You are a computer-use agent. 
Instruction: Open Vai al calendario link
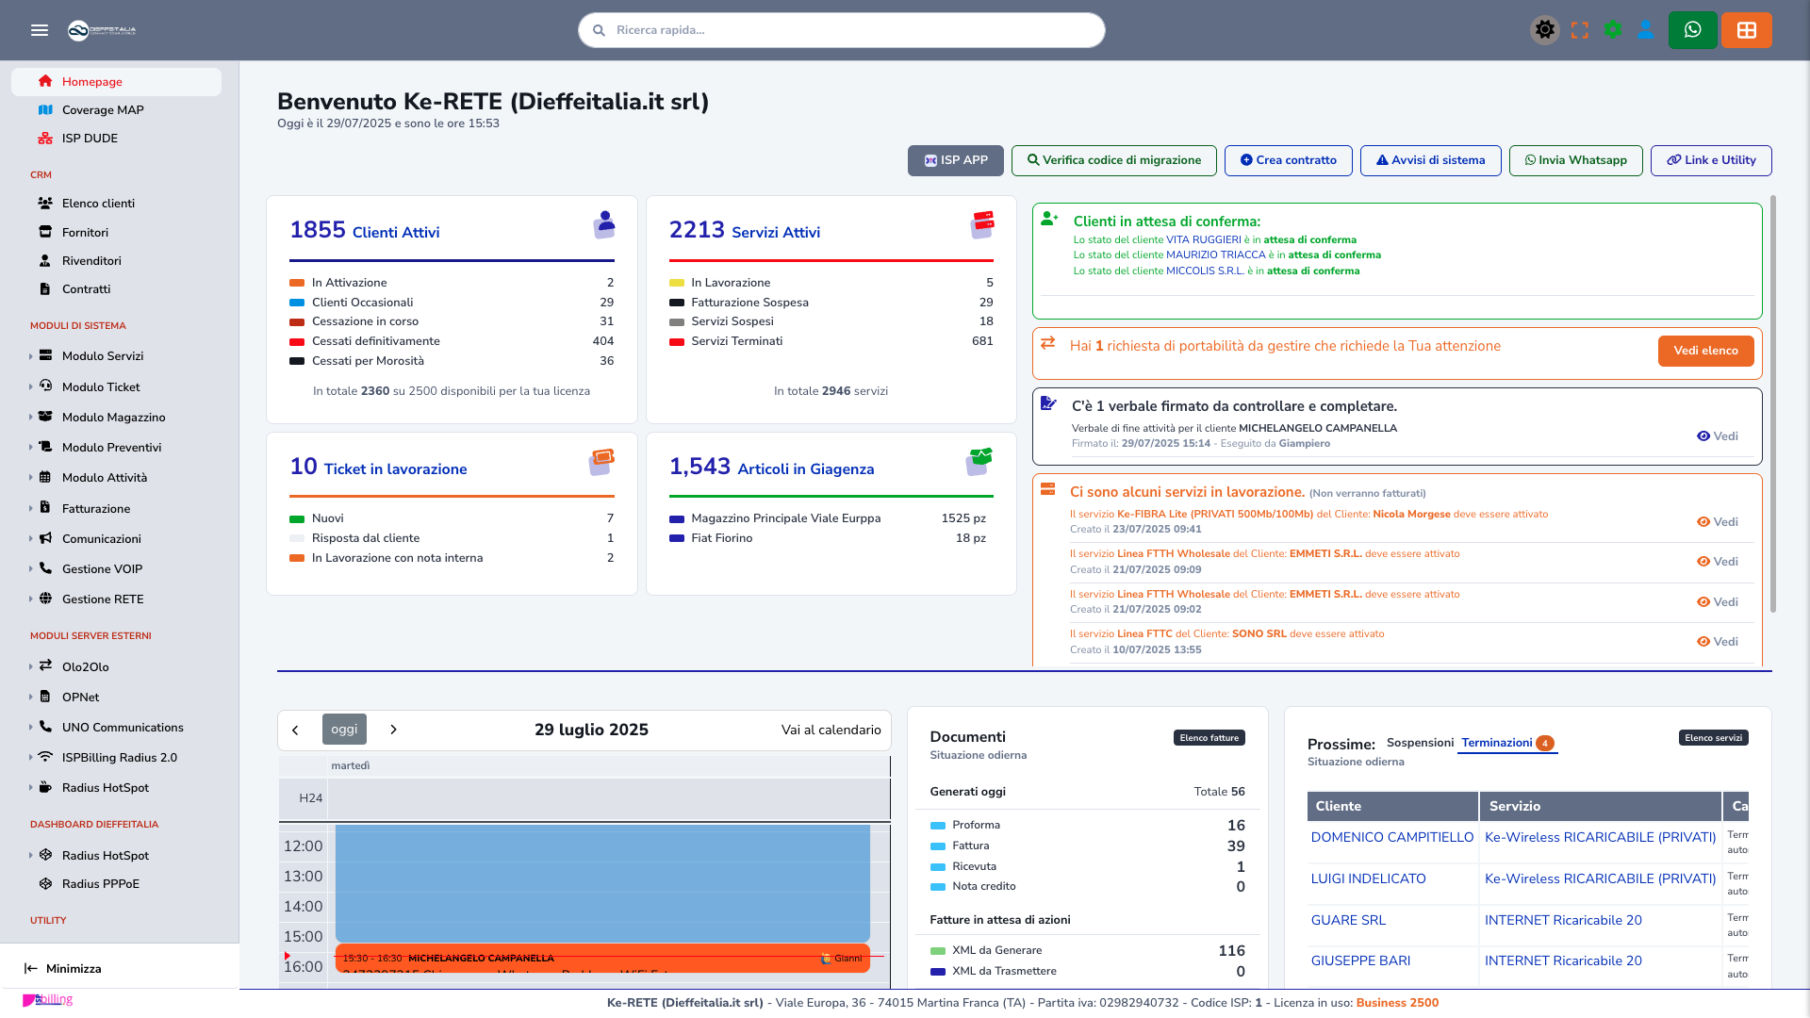(831, 731)
